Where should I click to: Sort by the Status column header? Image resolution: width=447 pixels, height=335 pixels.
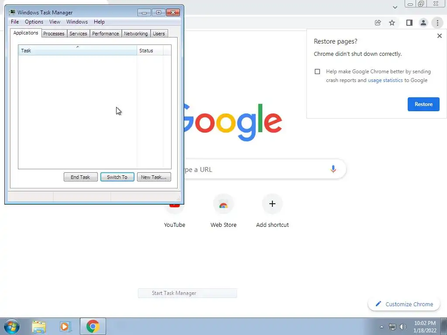(x=150, y=51)
